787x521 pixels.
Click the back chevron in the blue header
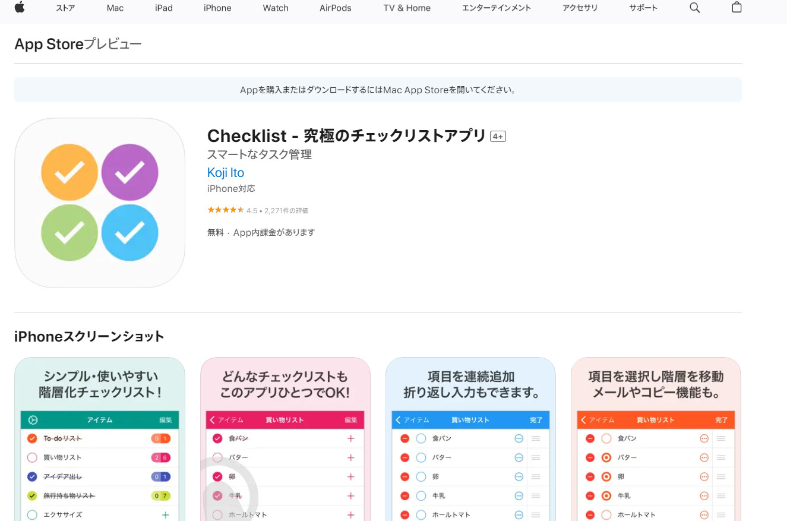point(398,420)
